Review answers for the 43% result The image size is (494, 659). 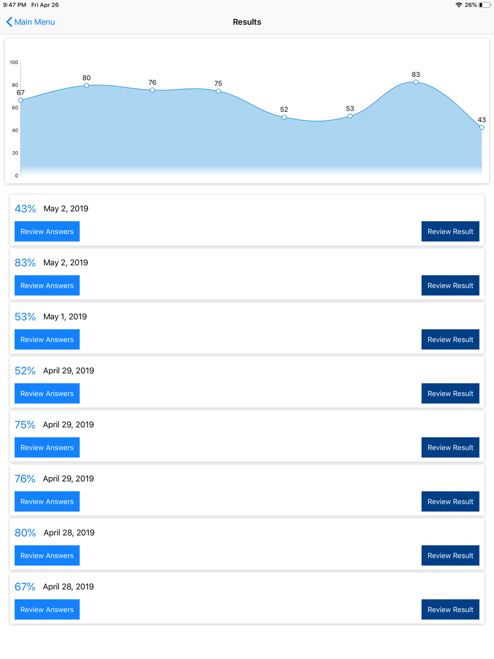coord(47,232)
